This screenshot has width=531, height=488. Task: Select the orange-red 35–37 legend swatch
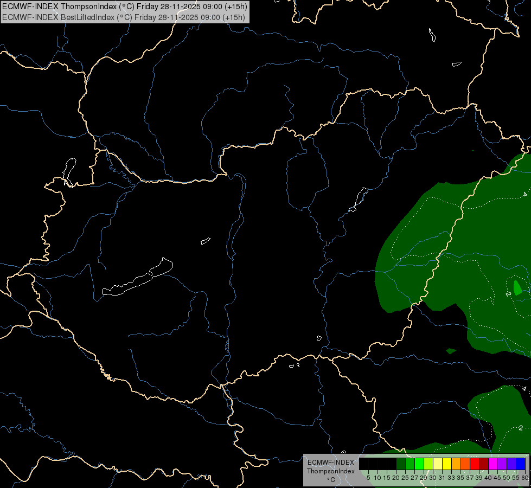coord(465,464)
